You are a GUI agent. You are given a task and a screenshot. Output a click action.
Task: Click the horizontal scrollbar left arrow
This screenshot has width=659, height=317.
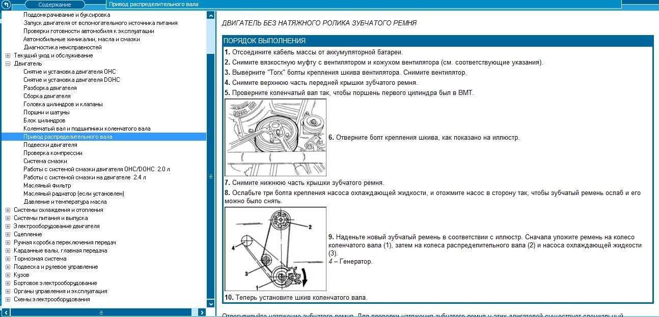coord(5,312)
